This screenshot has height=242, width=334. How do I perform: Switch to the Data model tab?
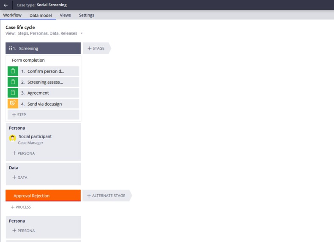(41, 15)
